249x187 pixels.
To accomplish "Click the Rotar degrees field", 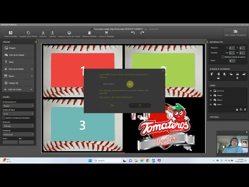I will coord(232,61).
